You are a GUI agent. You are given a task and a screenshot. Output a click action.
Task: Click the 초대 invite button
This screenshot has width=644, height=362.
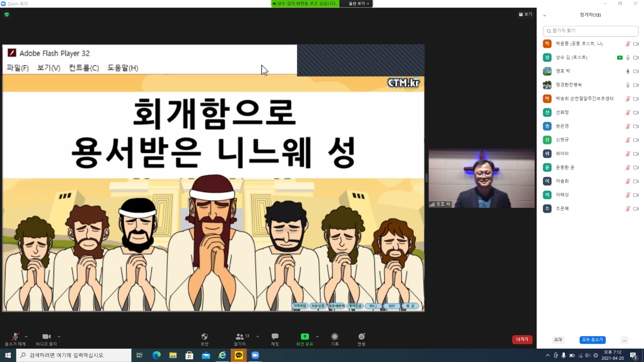(558, 340)
